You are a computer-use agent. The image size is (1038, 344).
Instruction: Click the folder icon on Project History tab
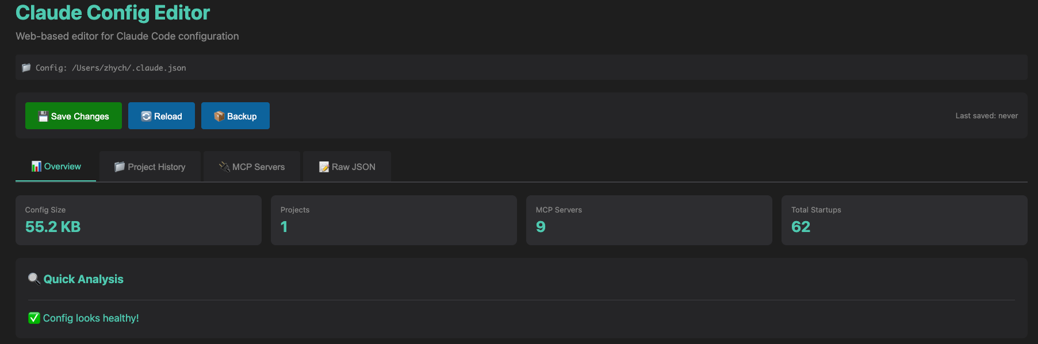120,167
